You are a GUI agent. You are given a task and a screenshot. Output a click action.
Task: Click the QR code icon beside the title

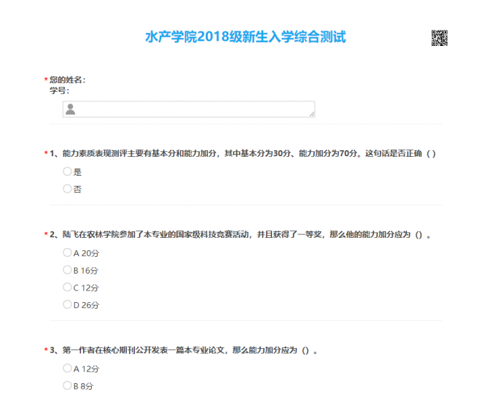tap(439, 38)
